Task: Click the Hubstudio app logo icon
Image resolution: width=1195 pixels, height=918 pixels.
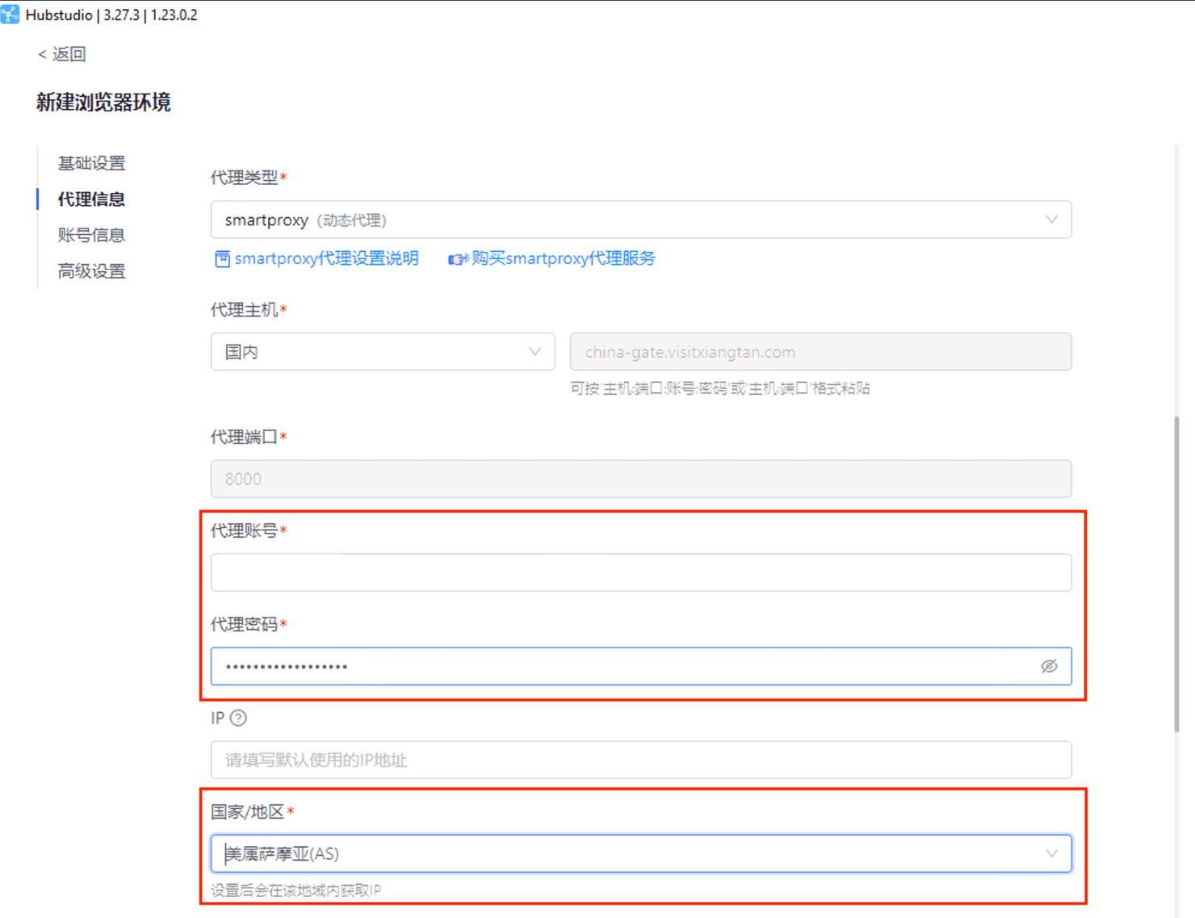Action: point(10,15)
